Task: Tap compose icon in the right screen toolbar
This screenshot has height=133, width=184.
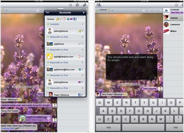Action: tap(176, 5)
